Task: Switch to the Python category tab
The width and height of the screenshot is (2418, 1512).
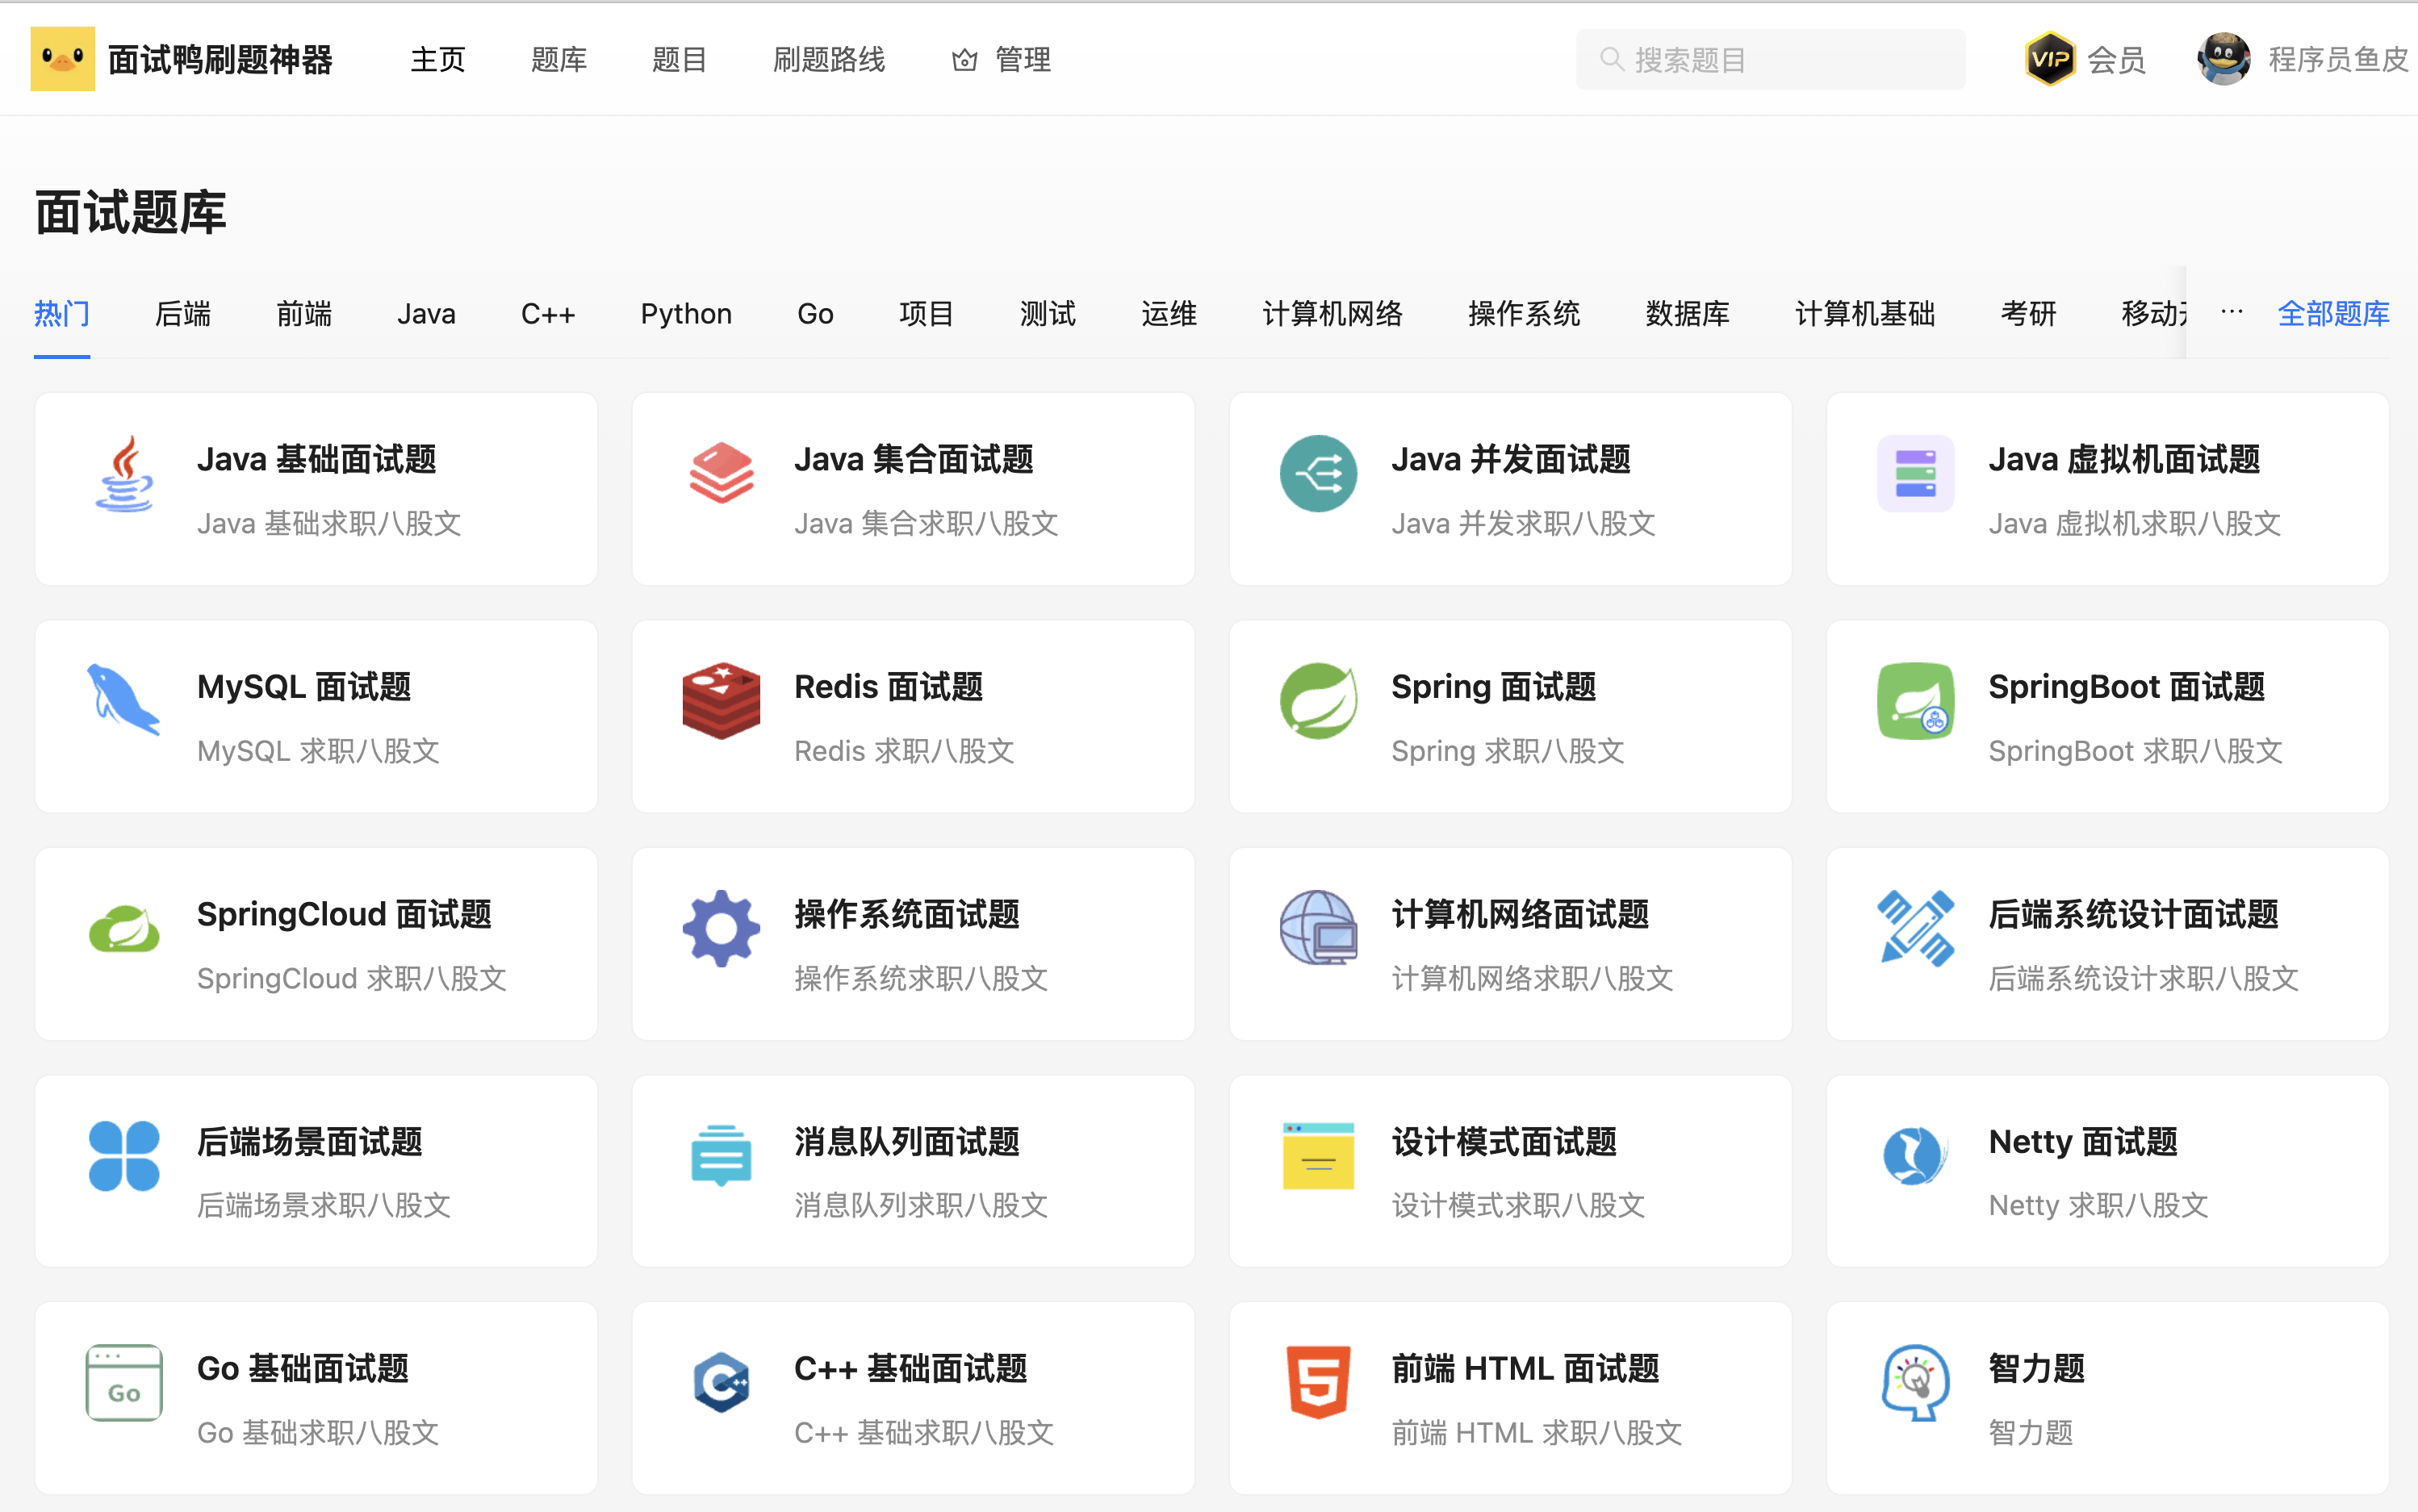Action: [x=686, y=313]
